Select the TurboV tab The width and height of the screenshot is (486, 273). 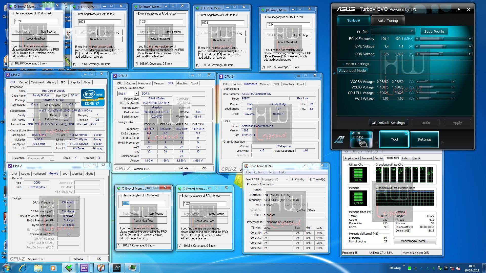(x=353, y=21)
